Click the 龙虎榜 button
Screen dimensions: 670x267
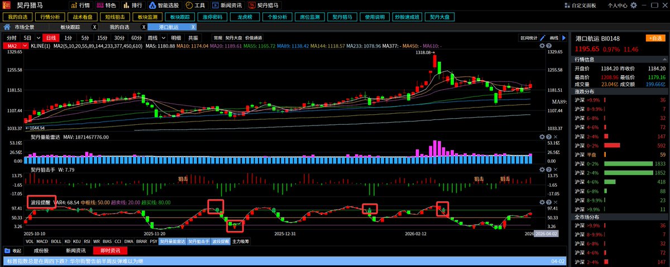coord(246,17)
